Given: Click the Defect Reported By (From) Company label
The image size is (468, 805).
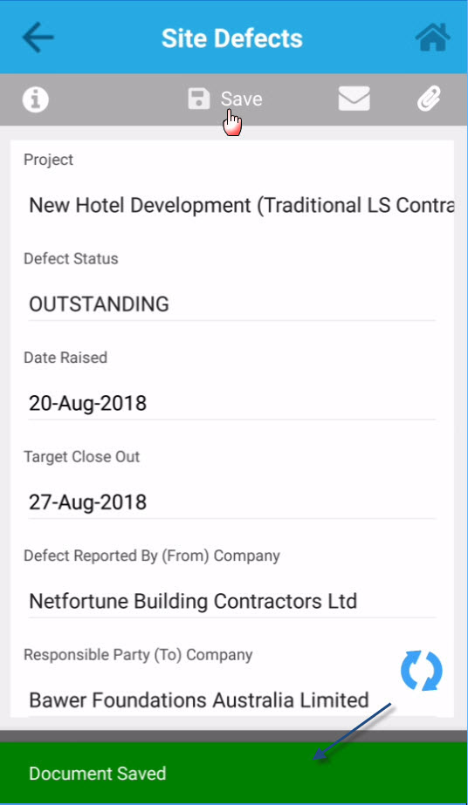Looking at the screenshot, I should [152, 556].
